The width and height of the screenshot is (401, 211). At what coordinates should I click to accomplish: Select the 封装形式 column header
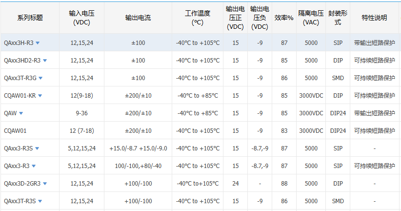[x=338, y=18]
